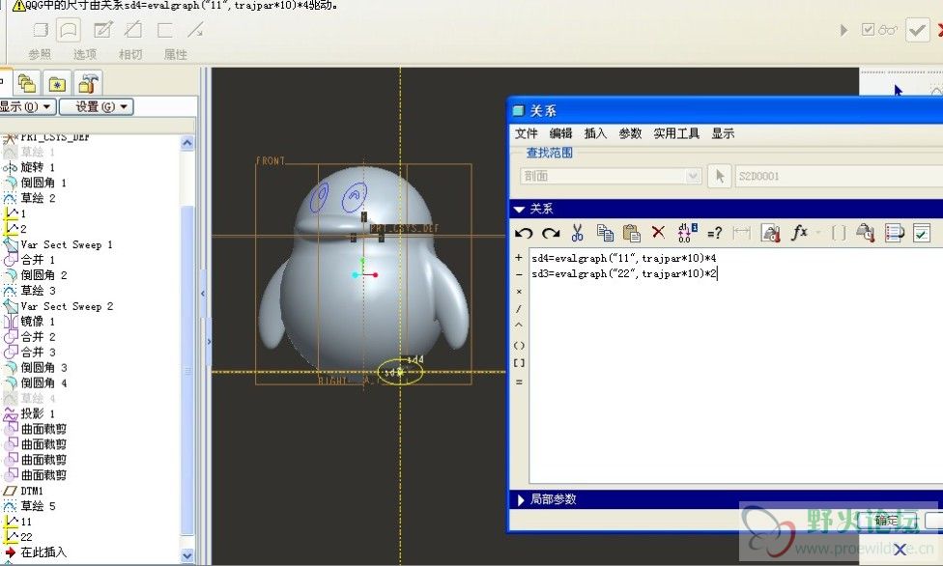Toggle the preview checkbox beside glasses
Viewport: 943px width, 566px height.
tap(868, 30)
